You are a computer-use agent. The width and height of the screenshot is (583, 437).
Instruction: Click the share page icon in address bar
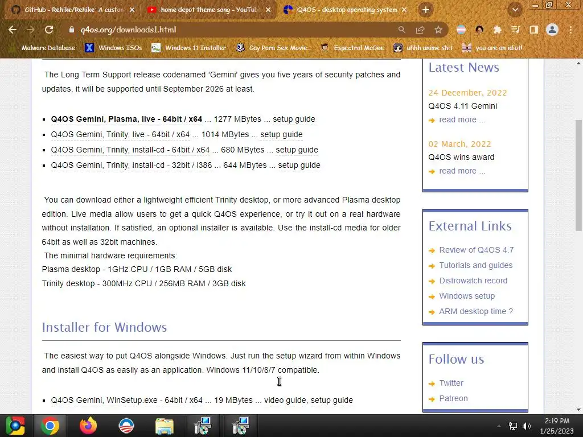tap(420, 30)
